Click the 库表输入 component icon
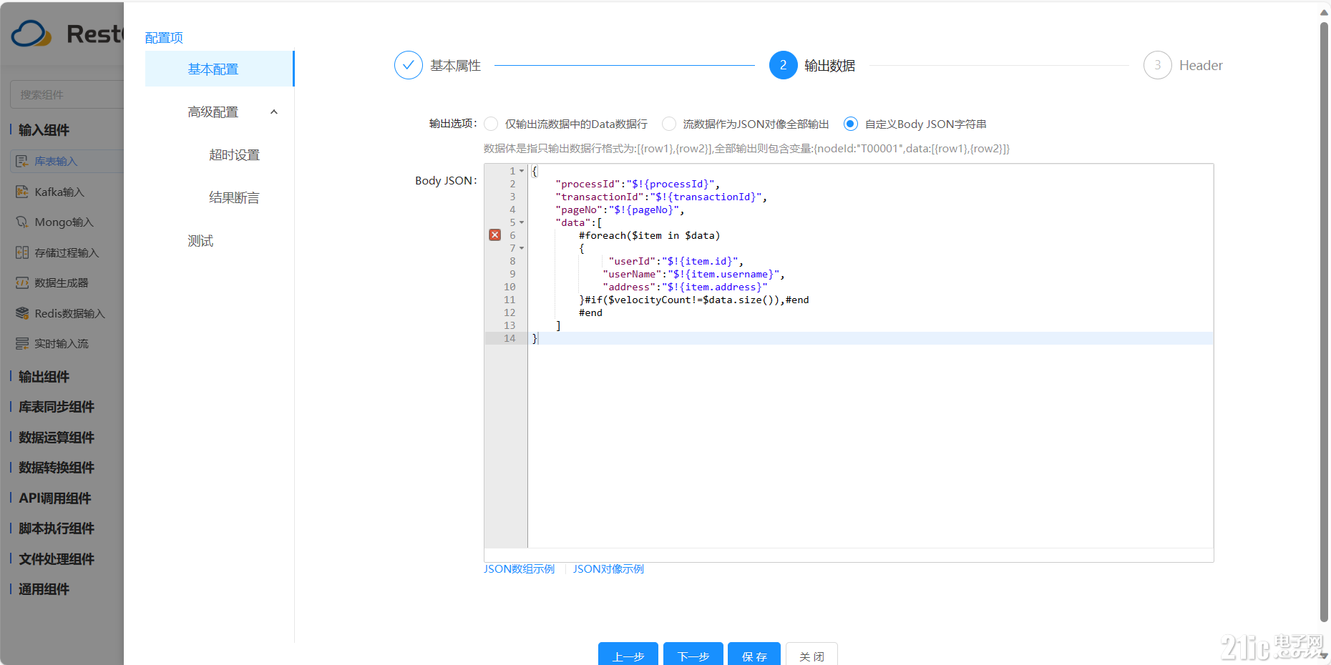 coord(22,161)
